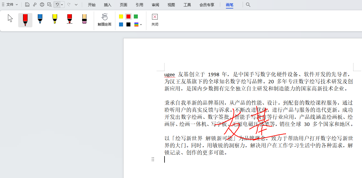The width and height of the screenshot is (362, 178).
Task: Toggle 触摸绘画 touch drawing mode
Action: coord(105,20)
